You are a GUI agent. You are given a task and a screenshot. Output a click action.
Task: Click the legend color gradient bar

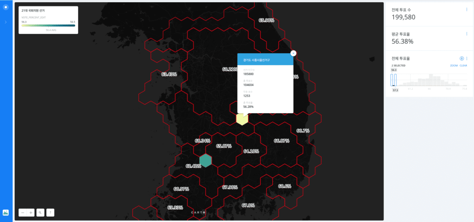point(48,26)
